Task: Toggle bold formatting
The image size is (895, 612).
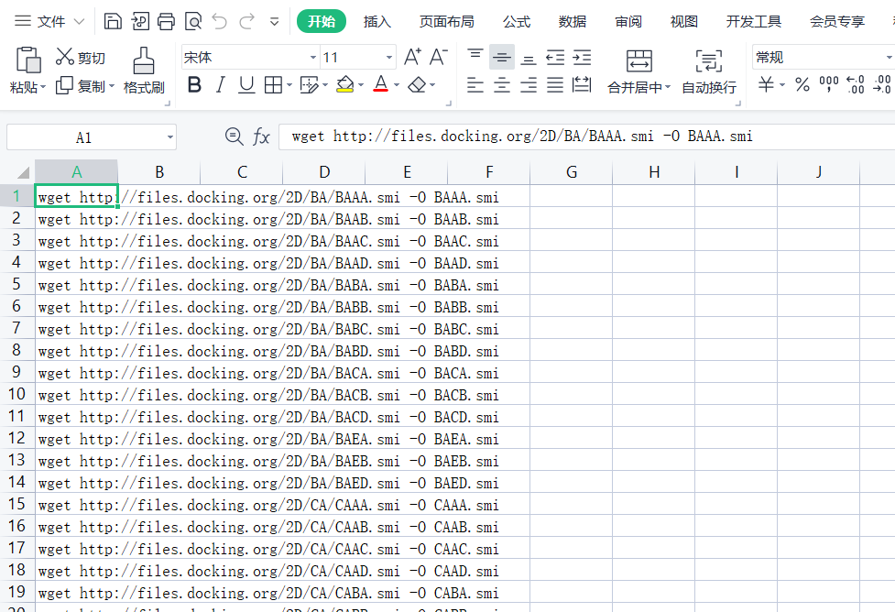Action: tap(193, 84)
